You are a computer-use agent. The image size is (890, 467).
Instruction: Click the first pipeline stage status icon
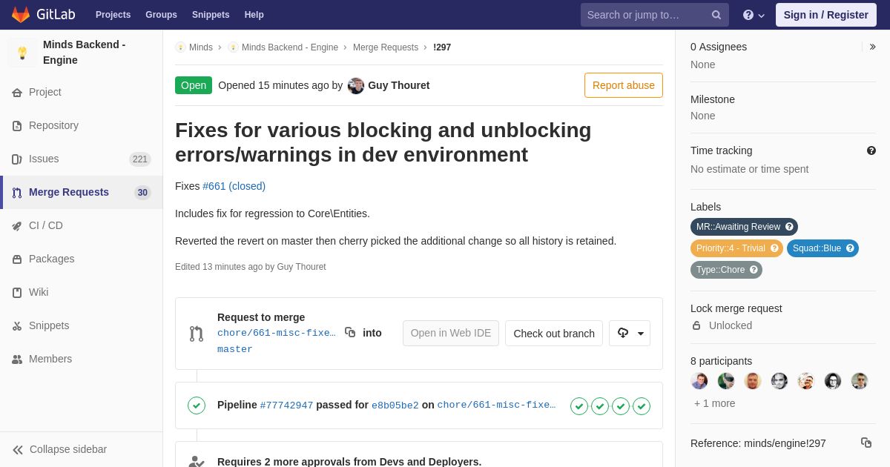579,405
